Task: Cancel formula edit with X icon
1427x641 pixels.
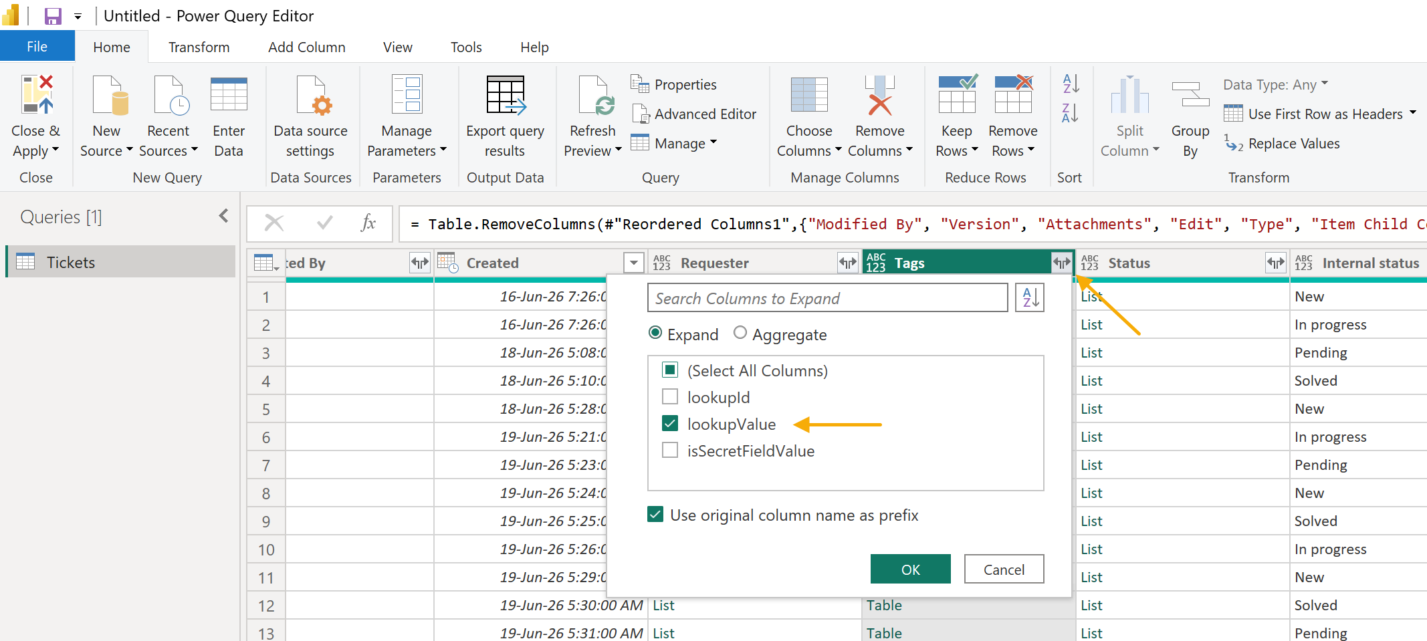Action: tap(274, 223)
